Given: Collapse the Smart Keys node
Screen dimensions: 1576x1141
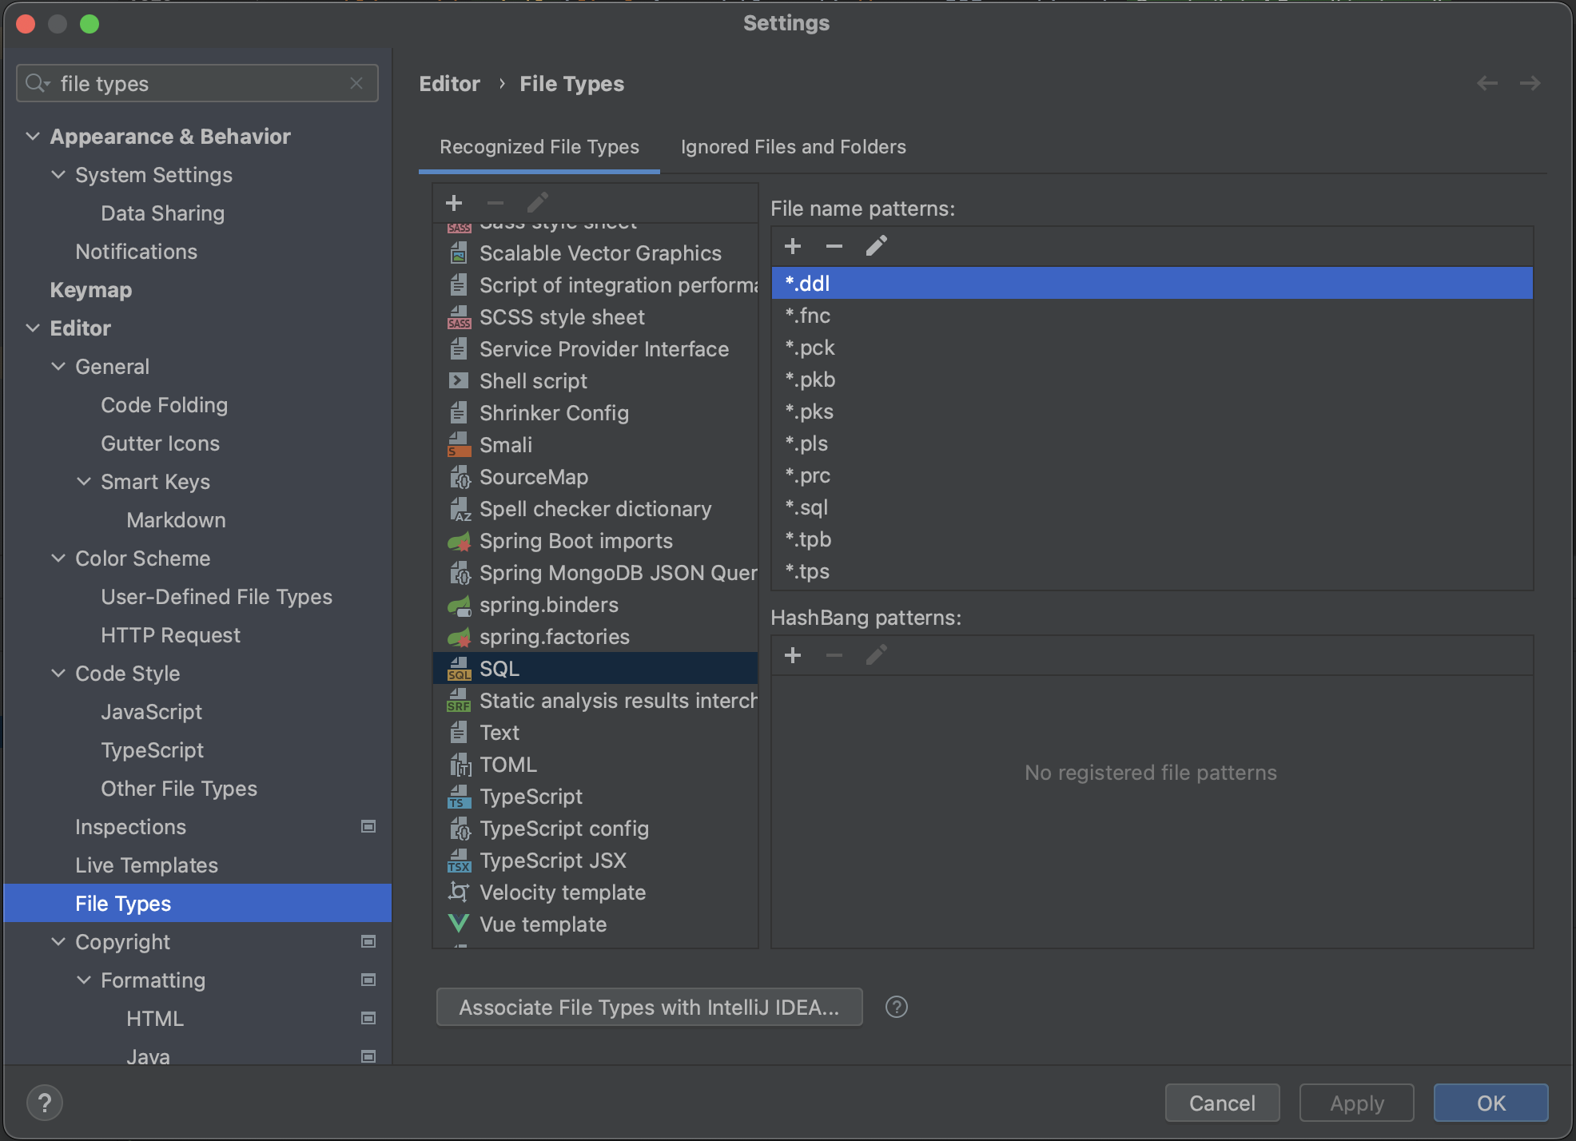Looking at the screenshot, I should point(84,482).
